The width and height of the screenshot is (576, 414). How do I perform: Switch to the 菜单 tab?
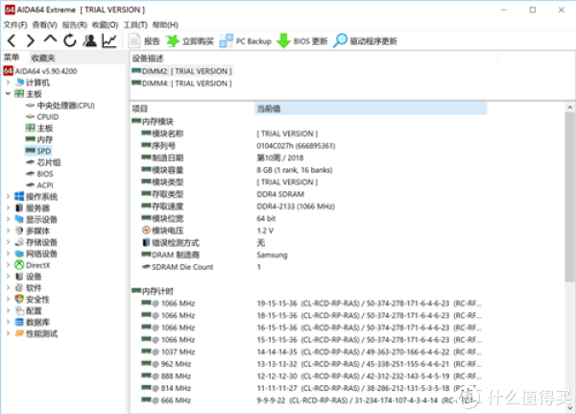click(x=12, y=58)
